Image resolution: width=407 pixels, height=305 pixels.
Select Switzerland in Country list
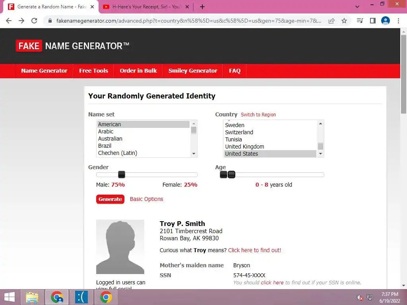270,132
